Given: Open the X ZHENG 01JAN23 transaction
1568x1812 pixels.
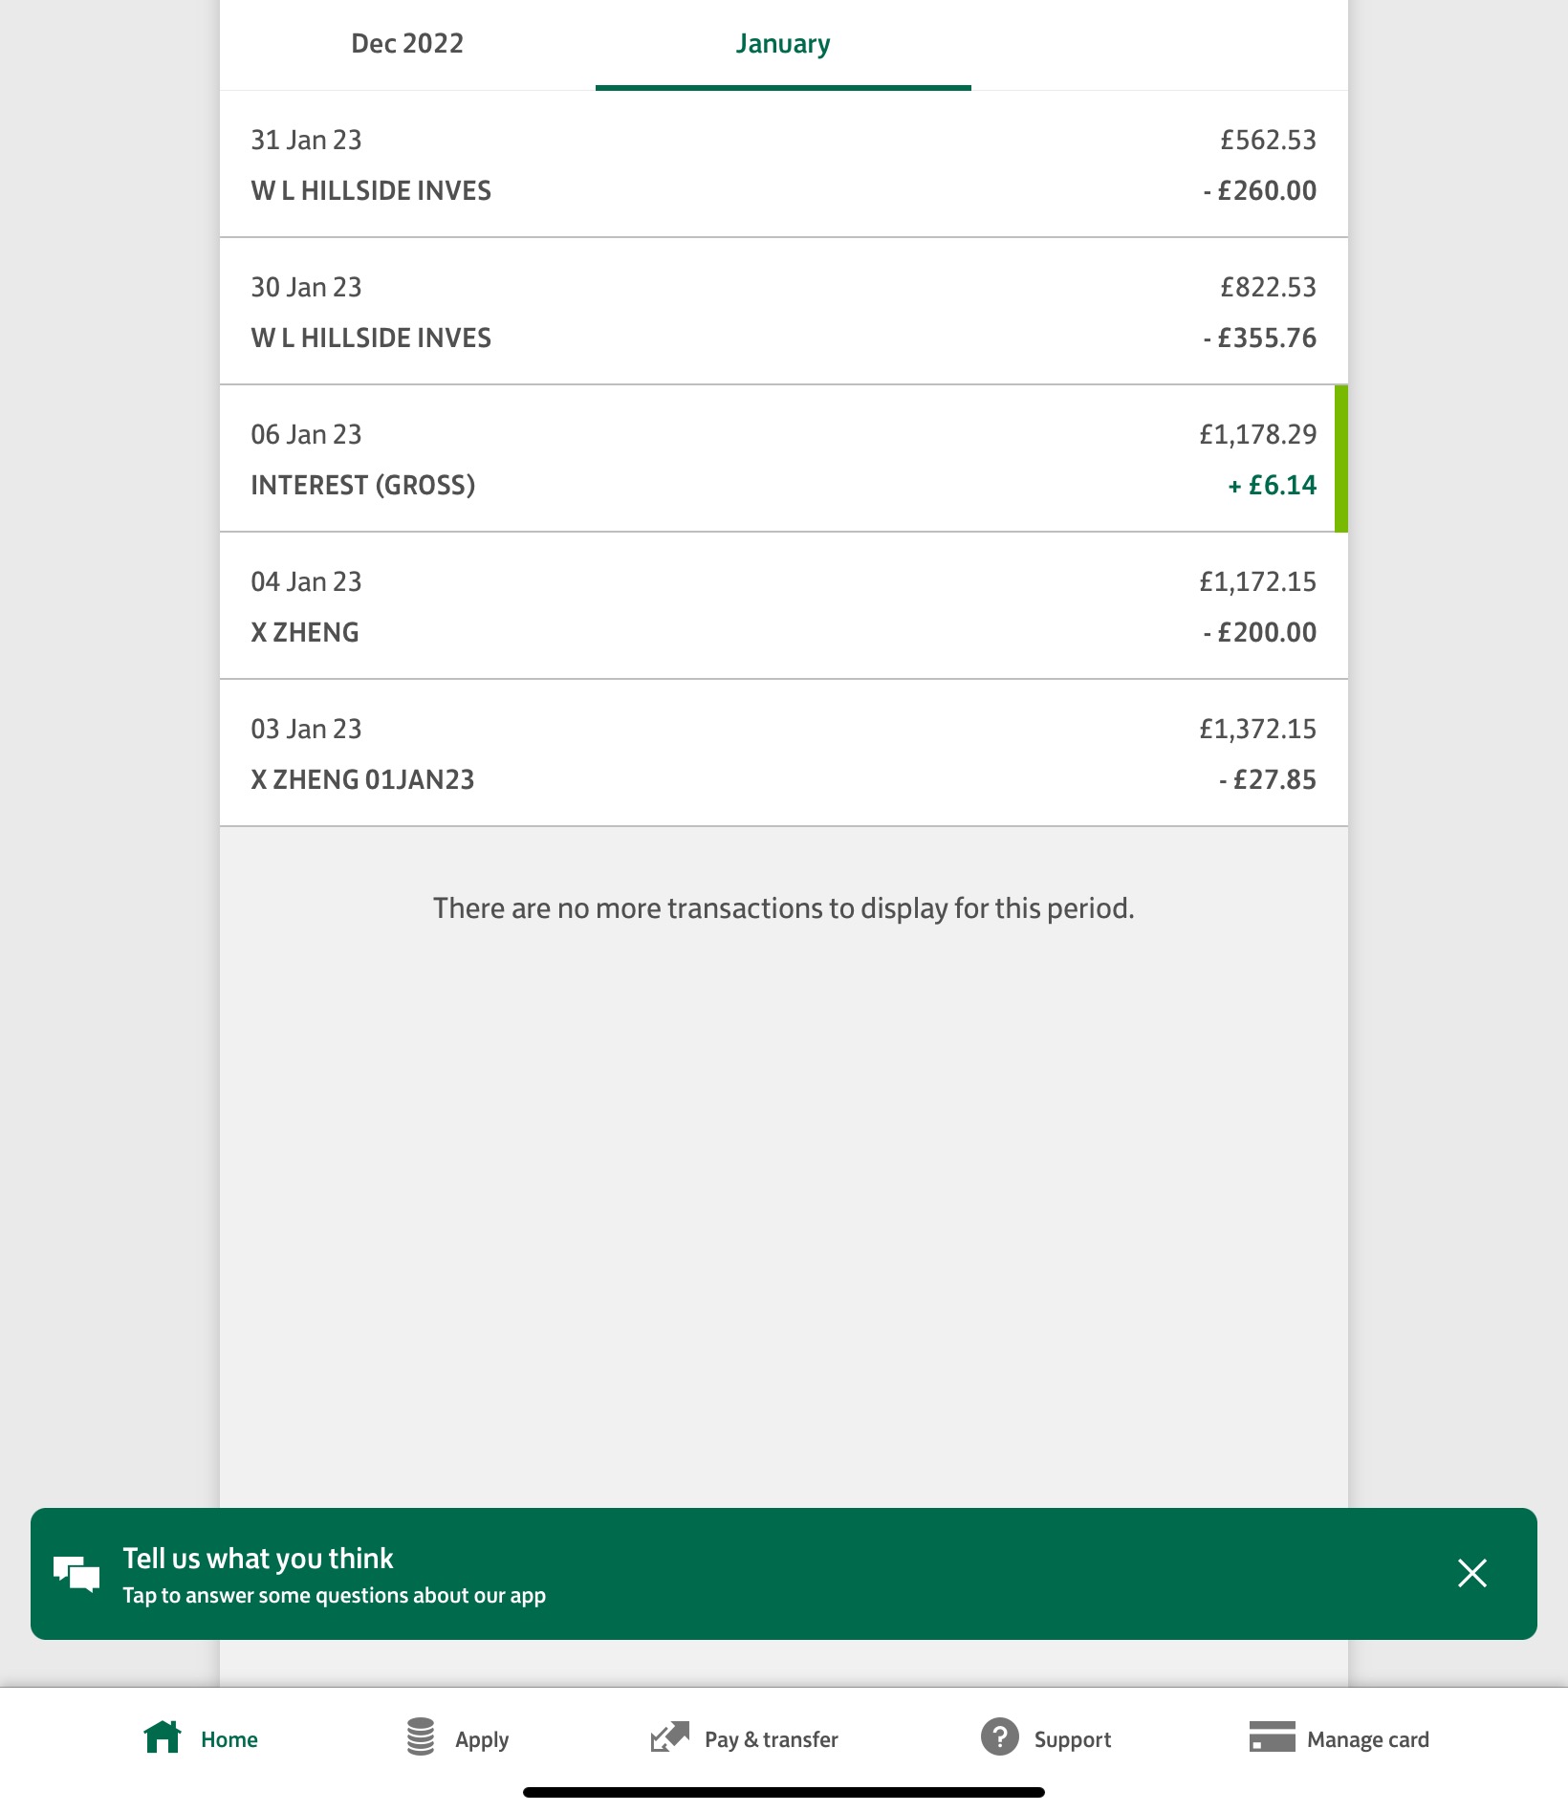Looking at the screenshot, I should click(783, 753).
